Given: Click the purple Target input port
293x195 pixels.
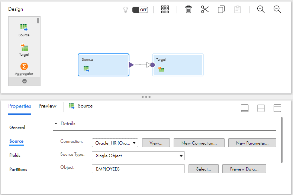Looking at the screenshot, I should click(x=152, y=65).
